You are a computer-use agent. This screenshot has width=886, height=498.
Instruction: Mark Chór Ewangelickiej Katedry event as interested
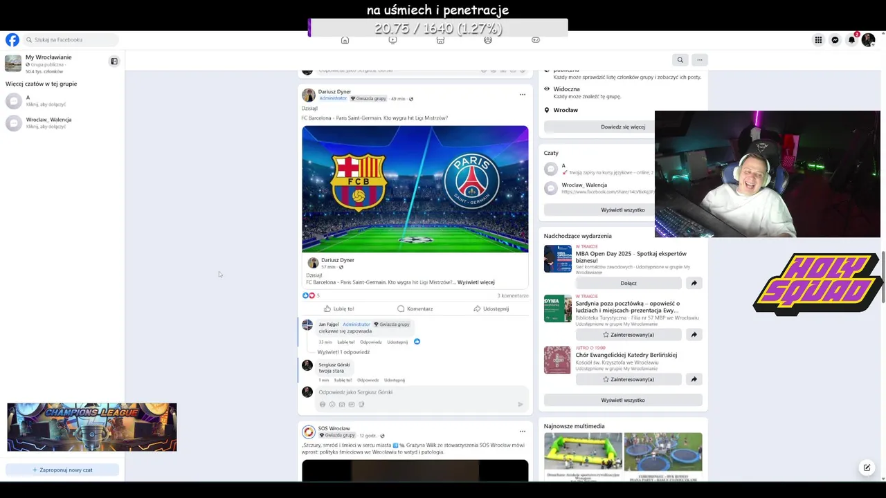[629, 379]
